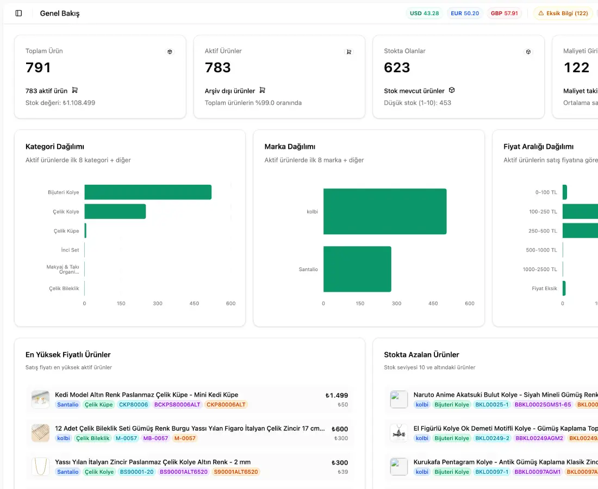
Task: Click the cube icon in Stokta Olanlar card
Action: (x=528, y=52)
